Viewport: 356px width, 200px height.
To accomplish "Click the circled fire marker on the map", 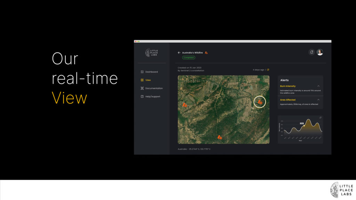I will tap(260, 102).
